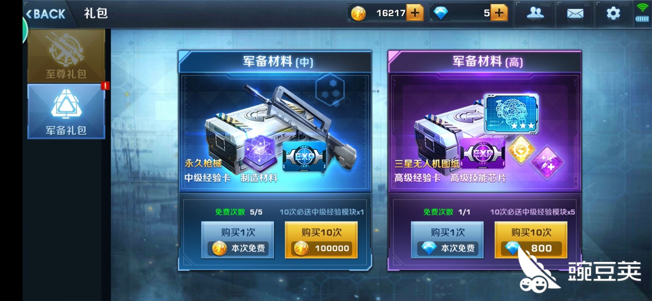Click the three-star drone blueprint card
Screen dimensions: 652x301
pyautogui.click(x=511, y=113)
